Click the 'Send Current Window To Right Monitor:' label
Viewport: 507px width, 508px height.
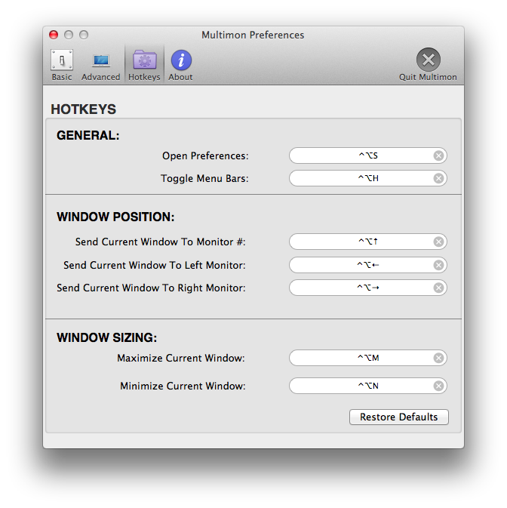click(x=151, y=288)
